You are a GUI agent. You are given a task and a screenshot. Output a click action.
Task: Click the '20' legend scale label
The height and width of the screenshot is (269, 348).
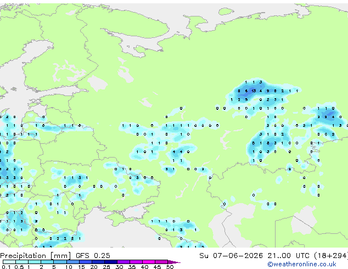(94, 267)
